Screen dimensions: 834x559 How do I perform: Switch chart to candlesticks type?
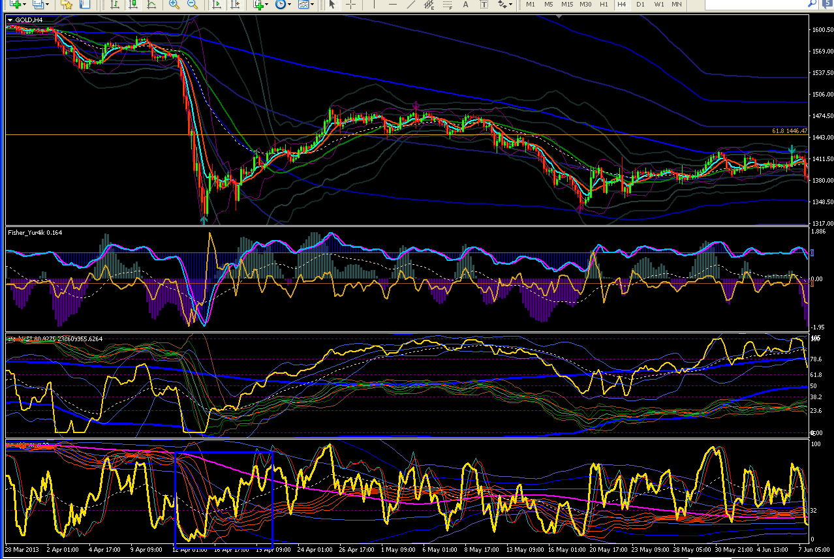[133, 5]
